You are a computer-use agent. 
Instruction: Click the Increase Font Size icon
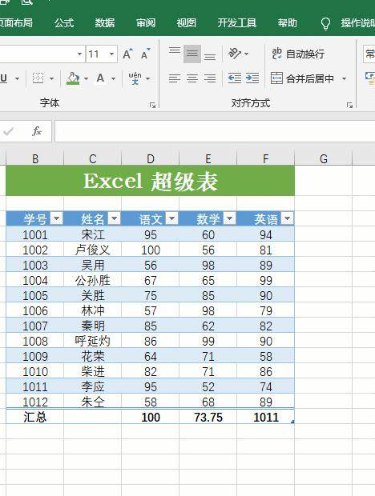127,54
